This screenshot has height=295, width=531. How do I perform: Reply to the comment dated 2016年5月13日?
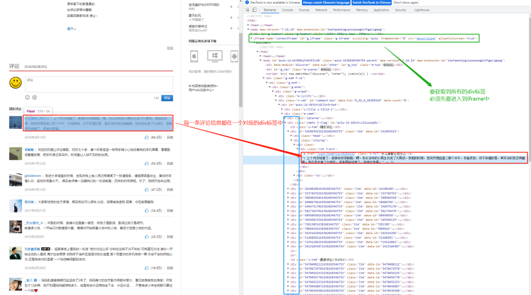coord(170,189)
